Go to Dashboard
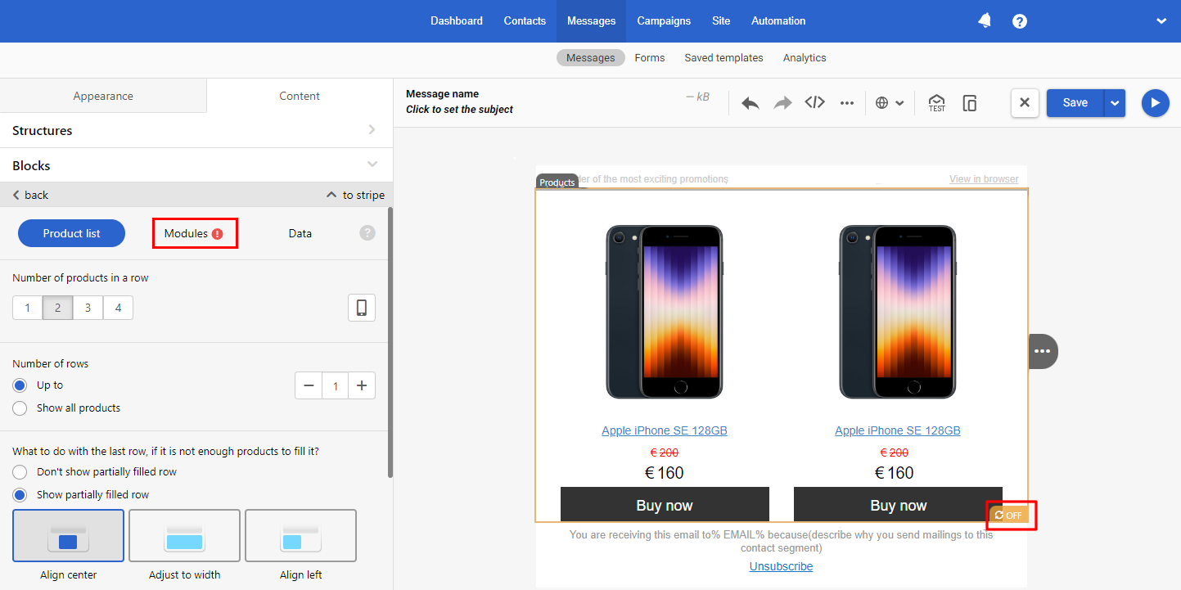1181x590 pixels. click(x=457, y=21)
